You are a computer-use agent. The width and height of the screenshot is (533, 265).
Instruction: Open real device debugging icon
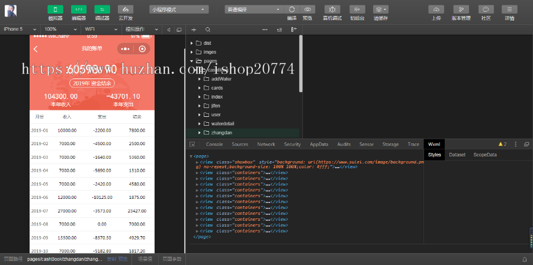tap(332, 9)
